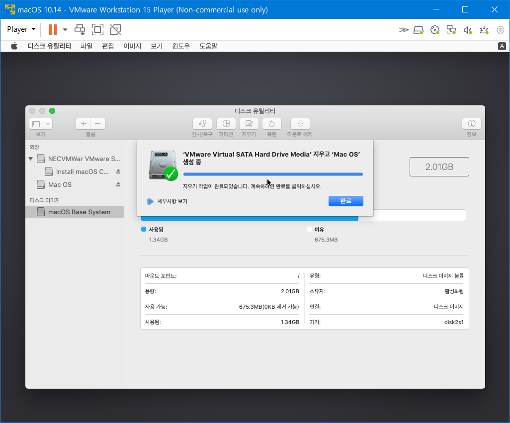Click the disk2s1 device value
510x423 pixels.
point(454,322)
